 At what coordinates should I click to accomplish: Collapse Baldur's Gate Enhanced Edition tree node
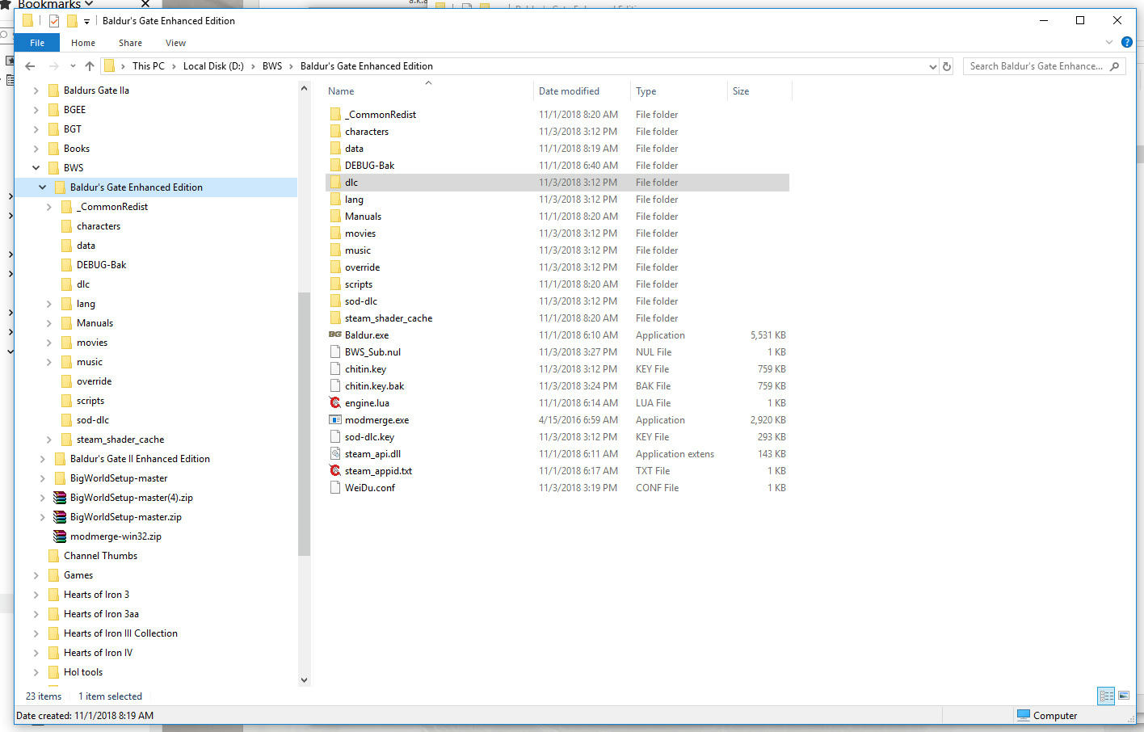click(42, 187)
